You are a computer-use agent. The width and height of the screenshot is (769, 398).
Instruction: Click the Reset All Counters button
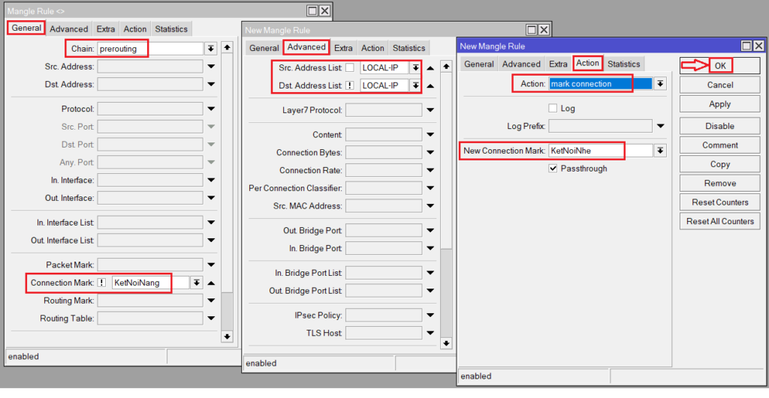pyautogui.click(x=719, y=222)
